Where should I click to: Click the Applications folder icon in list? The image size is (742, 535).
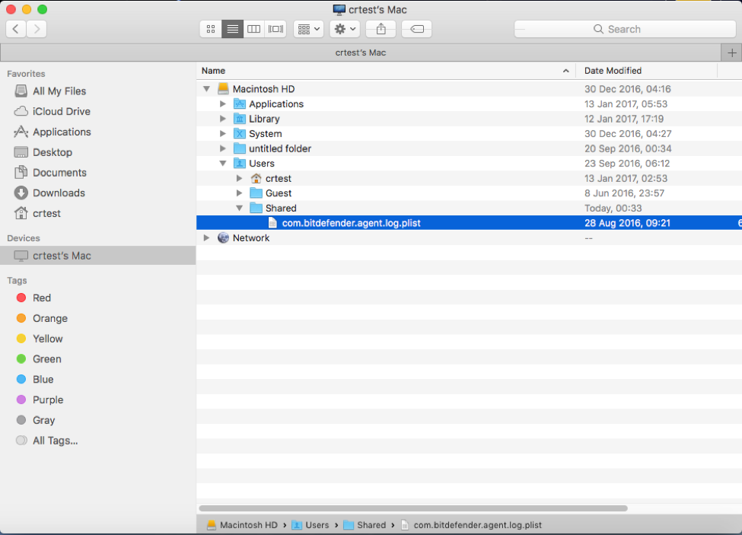[x=240, y=104]
